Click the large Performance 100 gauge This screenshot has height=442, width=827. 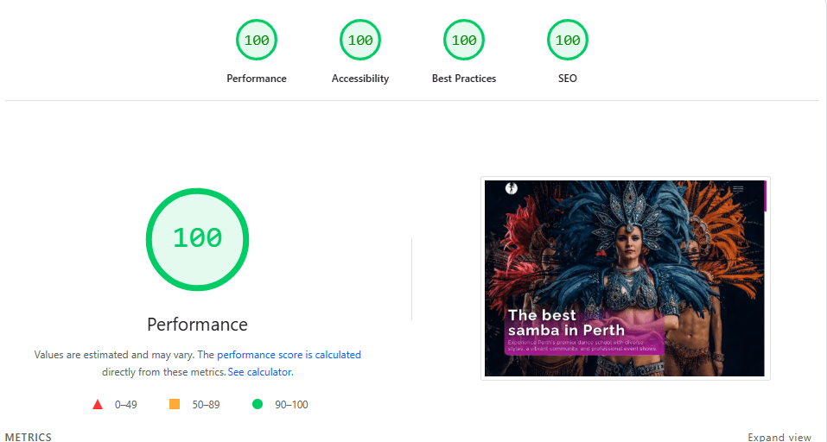(197, 238)
